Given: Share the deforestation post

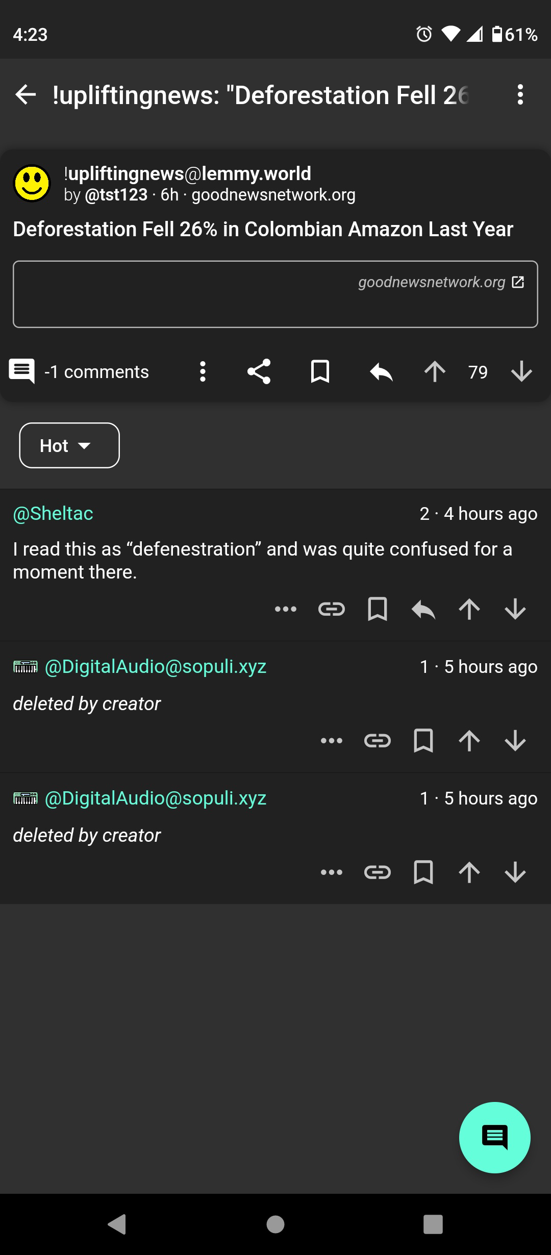Looking at the screenshot, I should (x=259, y=372).
